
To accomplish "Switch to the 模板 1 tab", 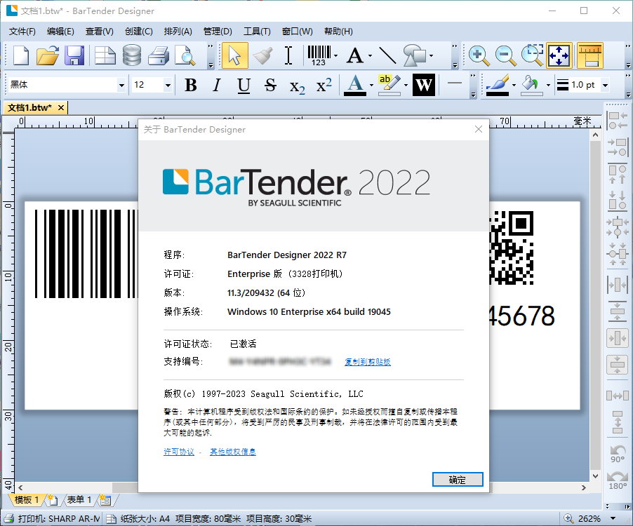I will point(27,500).
